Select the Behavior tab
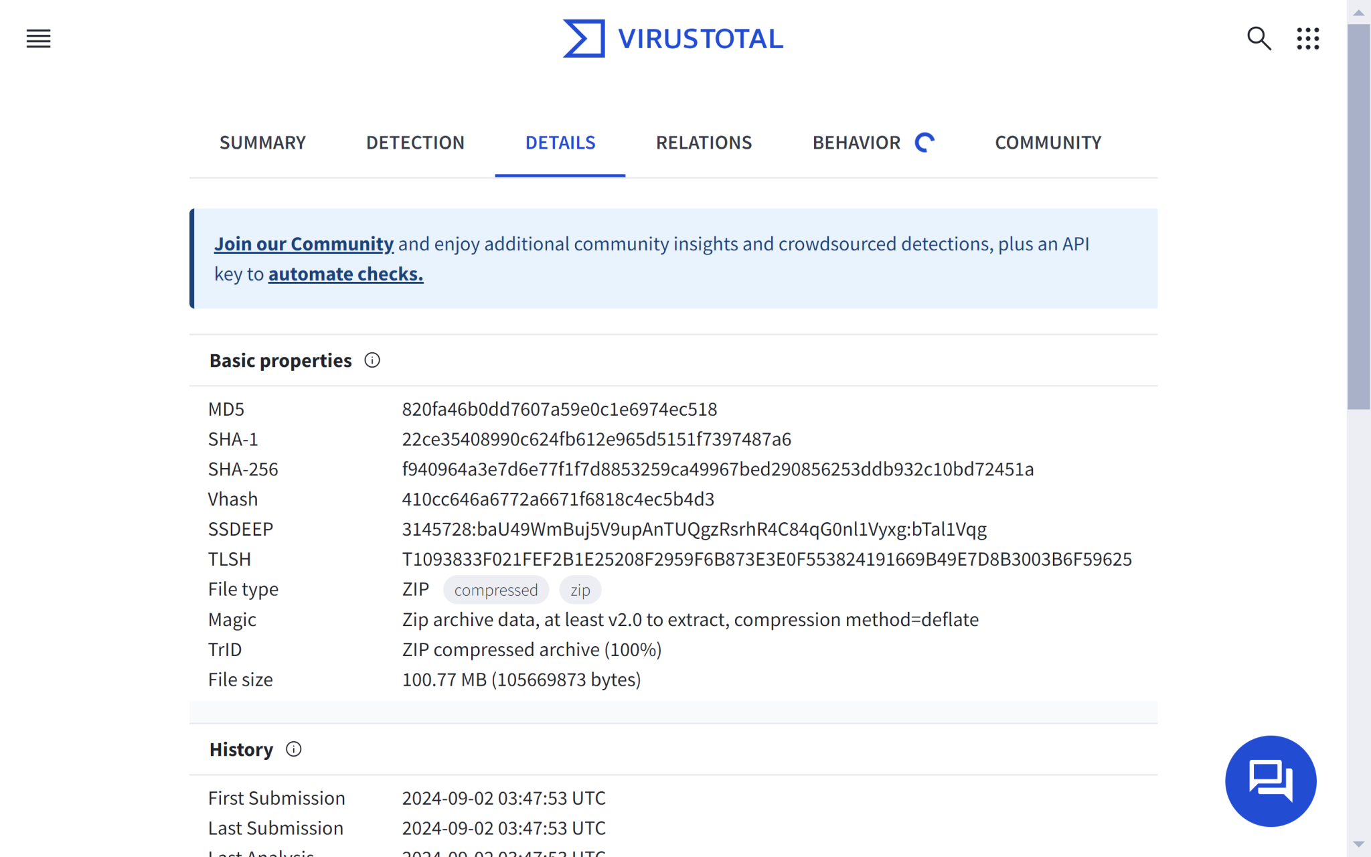This screenshot has width=1371, height=857. coord(858,142)
